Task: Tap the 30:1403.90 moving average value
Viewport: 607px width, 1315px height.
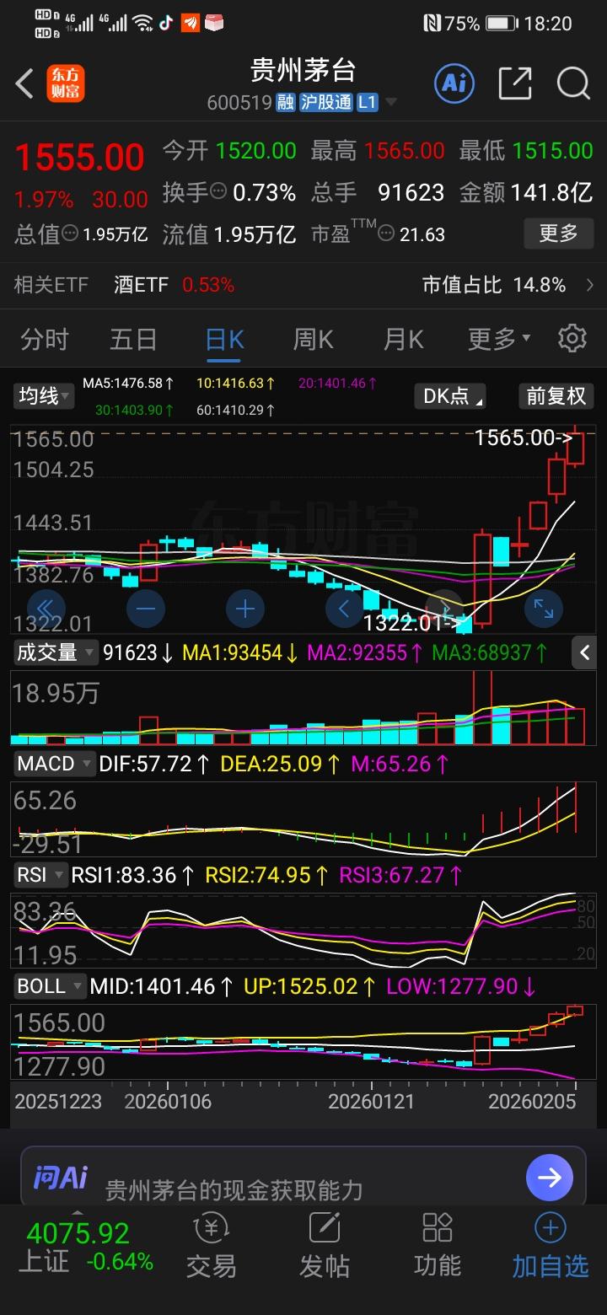Action: click(135, 411)
